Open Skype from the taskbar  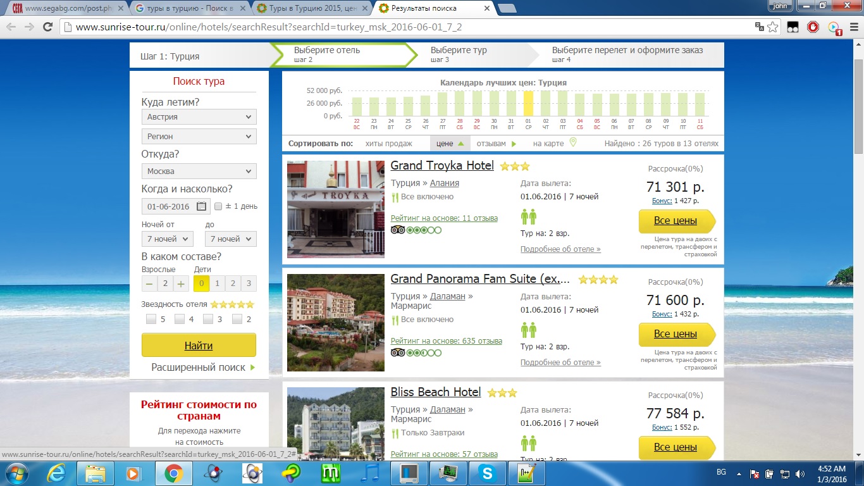coord(486,473)
